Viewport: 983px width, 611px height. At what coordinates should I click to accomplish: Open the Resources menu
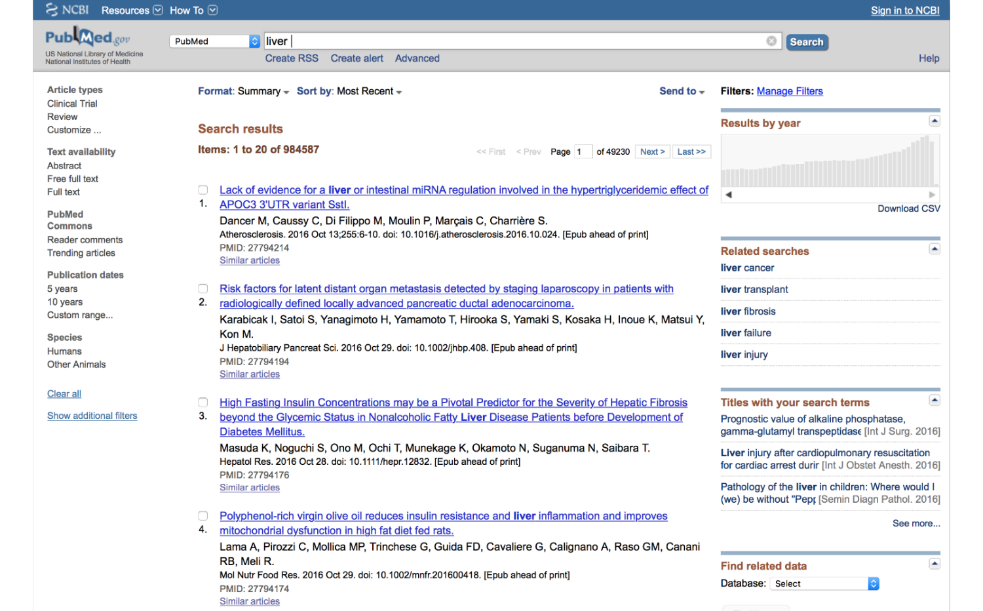[x=132, y=10]
